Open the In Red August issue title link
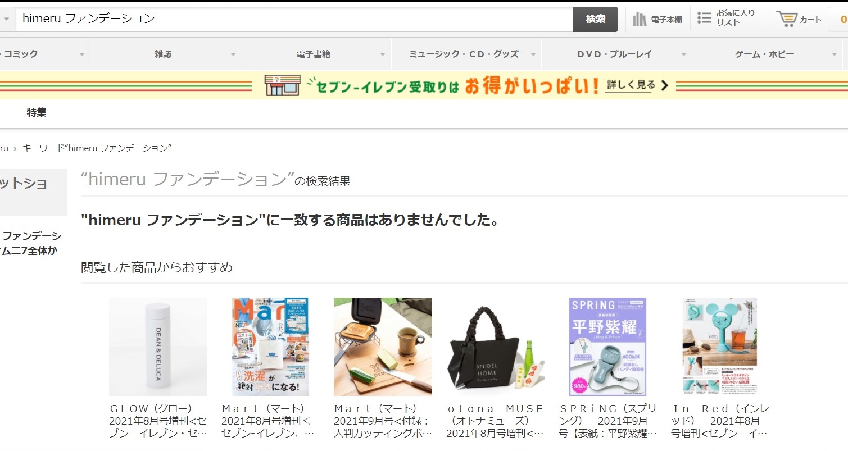 click(x=720, y=421)
